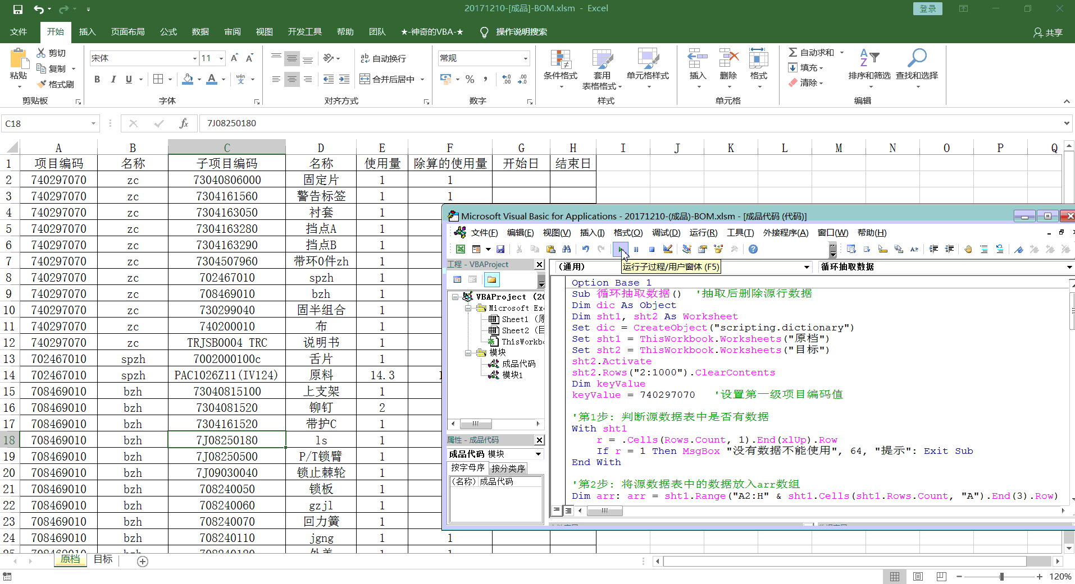Switch to Page Break Preview in status bar
This screenshot has width=1075, height=584.
(x=942, y=577)
